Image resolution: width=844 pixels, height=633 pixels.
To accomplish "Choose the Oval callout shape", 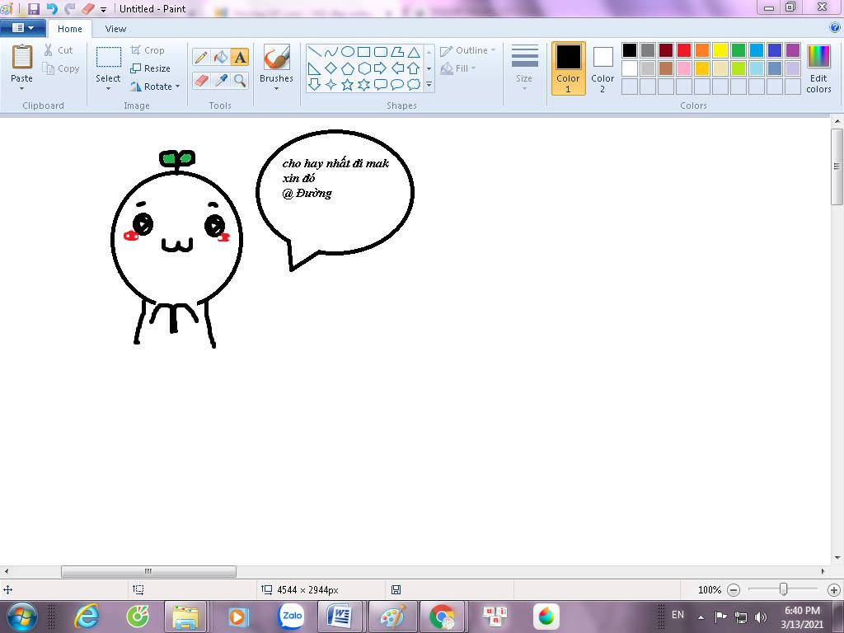I will tap(397, 85).
